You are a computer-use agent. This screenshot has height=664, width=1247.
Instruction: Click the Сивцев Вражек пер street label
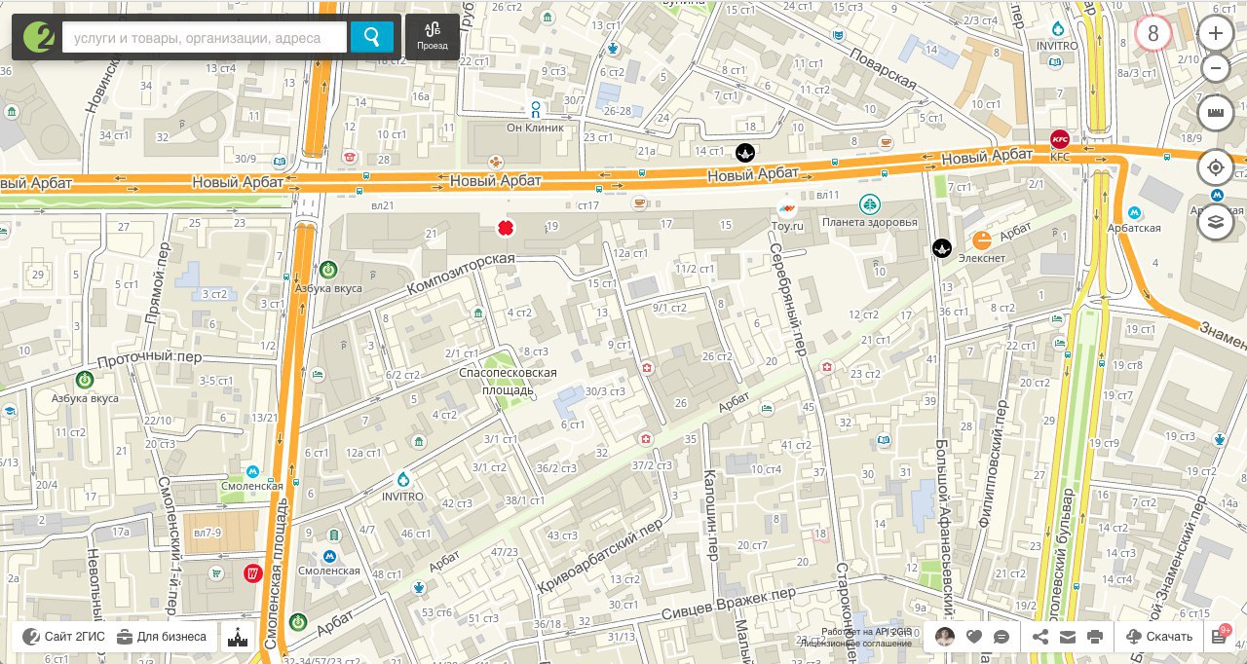pyautogui.click(x=731, y=605)
